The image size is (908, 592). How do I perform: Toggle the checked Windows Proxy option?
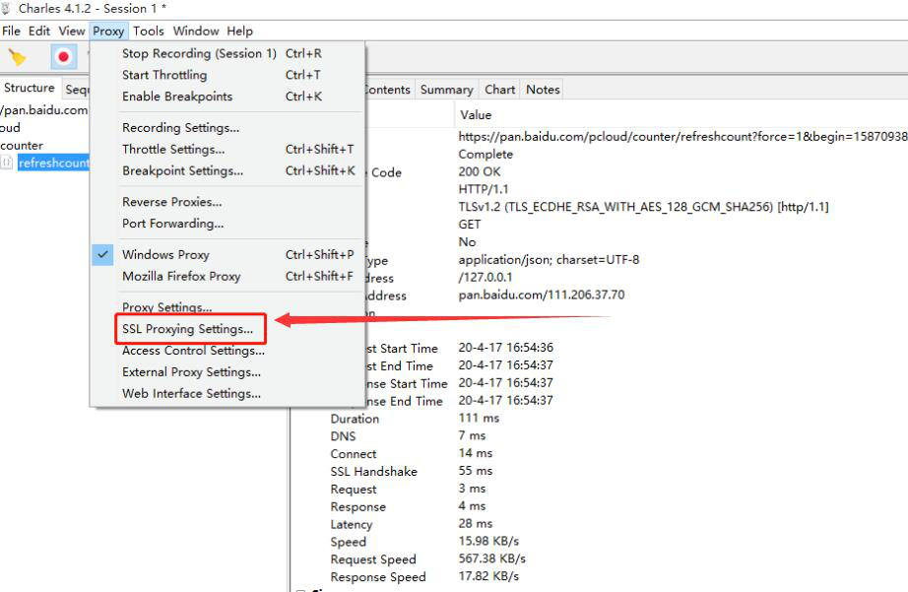[227, 255]
